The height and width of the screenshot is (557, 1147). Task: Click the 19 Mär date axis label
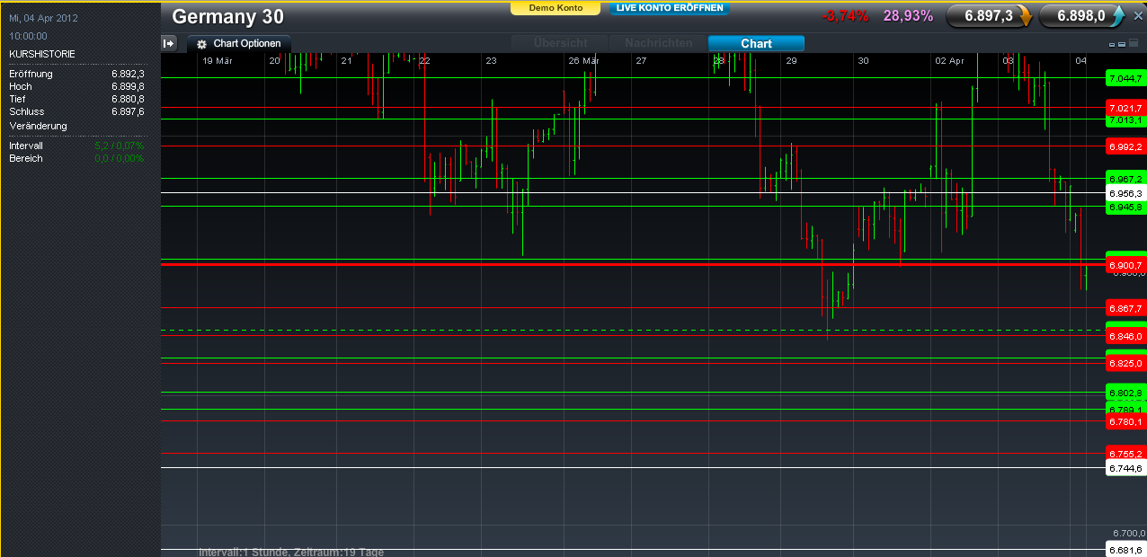click(x=218, y=60)
